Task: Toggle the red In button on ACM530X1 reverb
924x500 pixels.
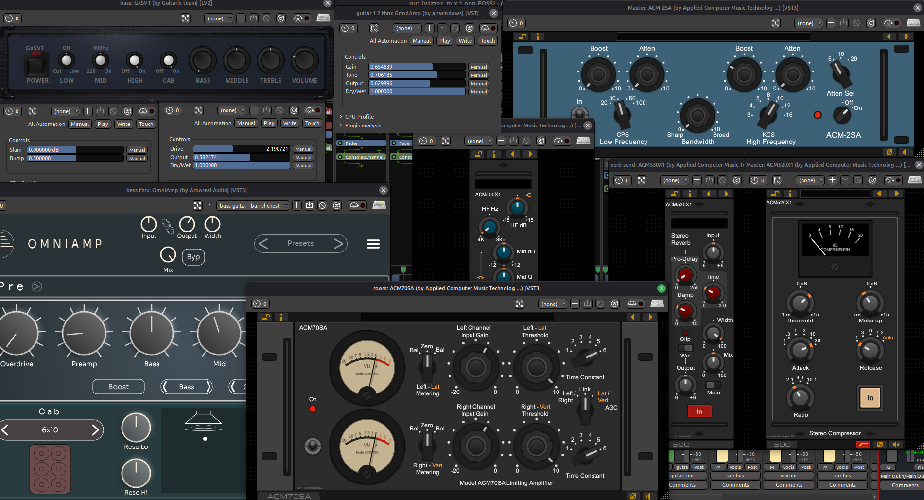Action: 699,411
